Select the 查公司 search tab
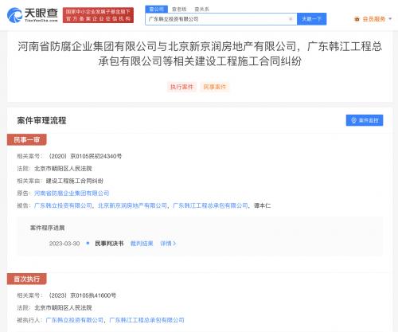This screenshot has height=332, width=398. click(x=157, y=9)
